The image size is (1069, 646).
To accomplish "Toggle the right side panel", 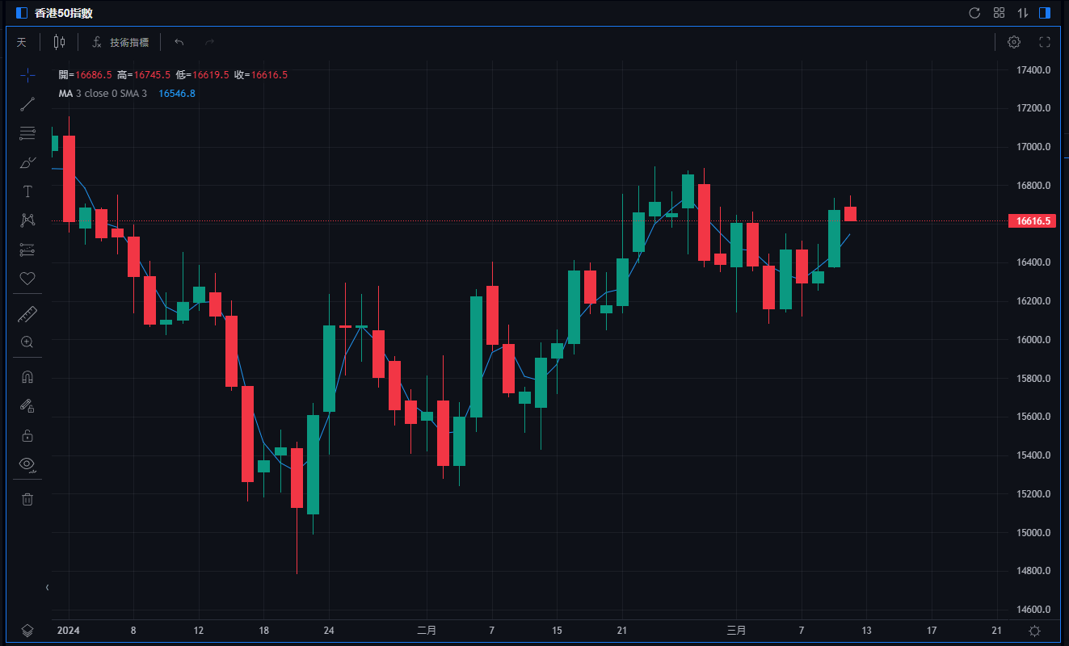I will [1045, 13].
